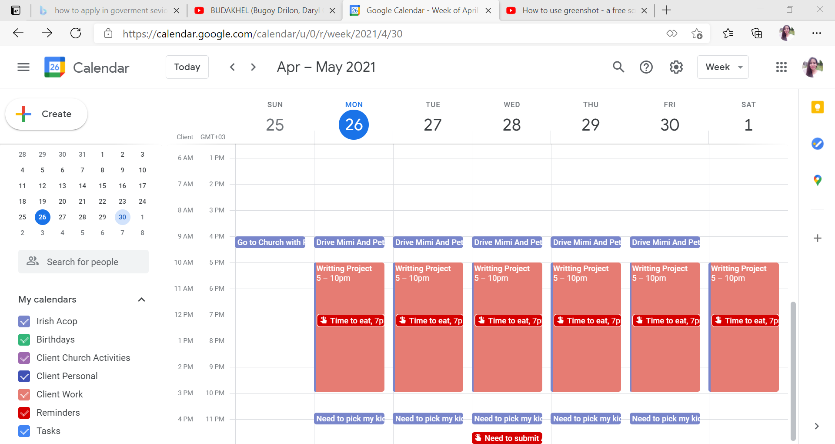Screen dimensions: 835x444
Task: View site information lock icon
Action: coord(108,34)
